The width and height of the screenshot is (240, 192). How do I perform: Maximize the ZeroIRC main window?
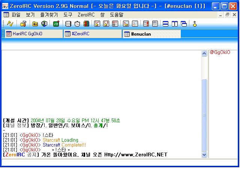coord(224,6)
